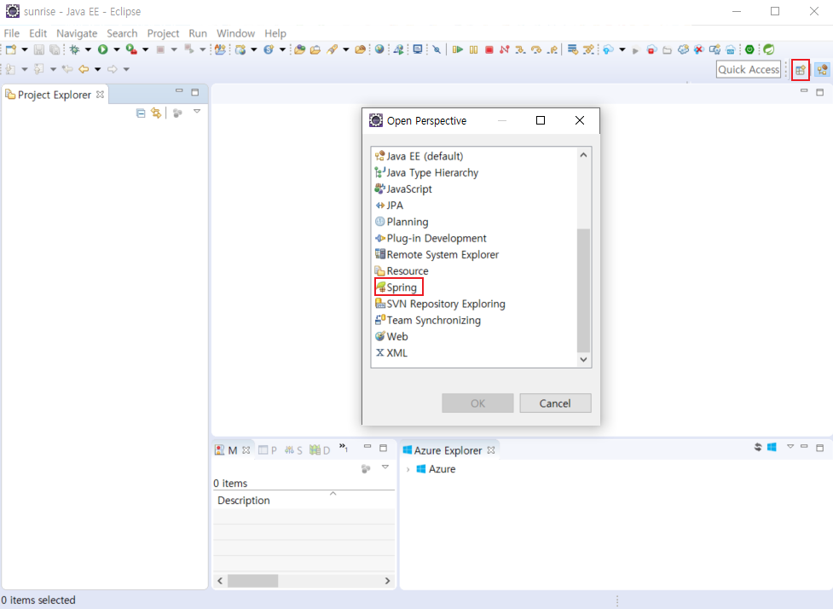Click the Windows sign-in icon in Azure Explorer
This screenshot has width=833, height=609.
(772, 447)
